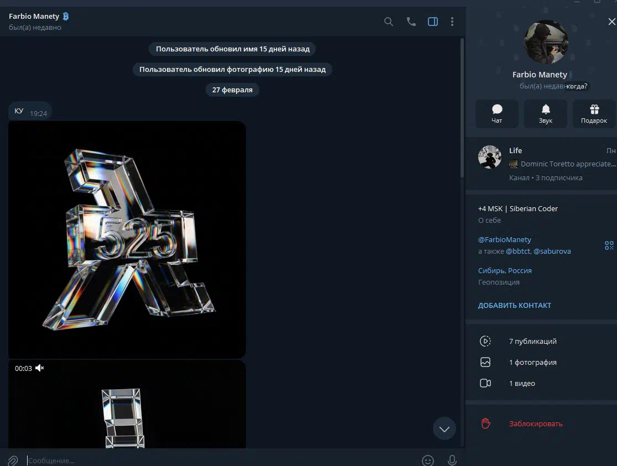
Task: Block the user with Заблокировать
Action: (535, 423)
